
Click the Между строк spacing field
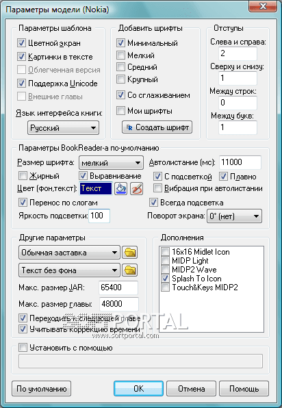point(238,103)
